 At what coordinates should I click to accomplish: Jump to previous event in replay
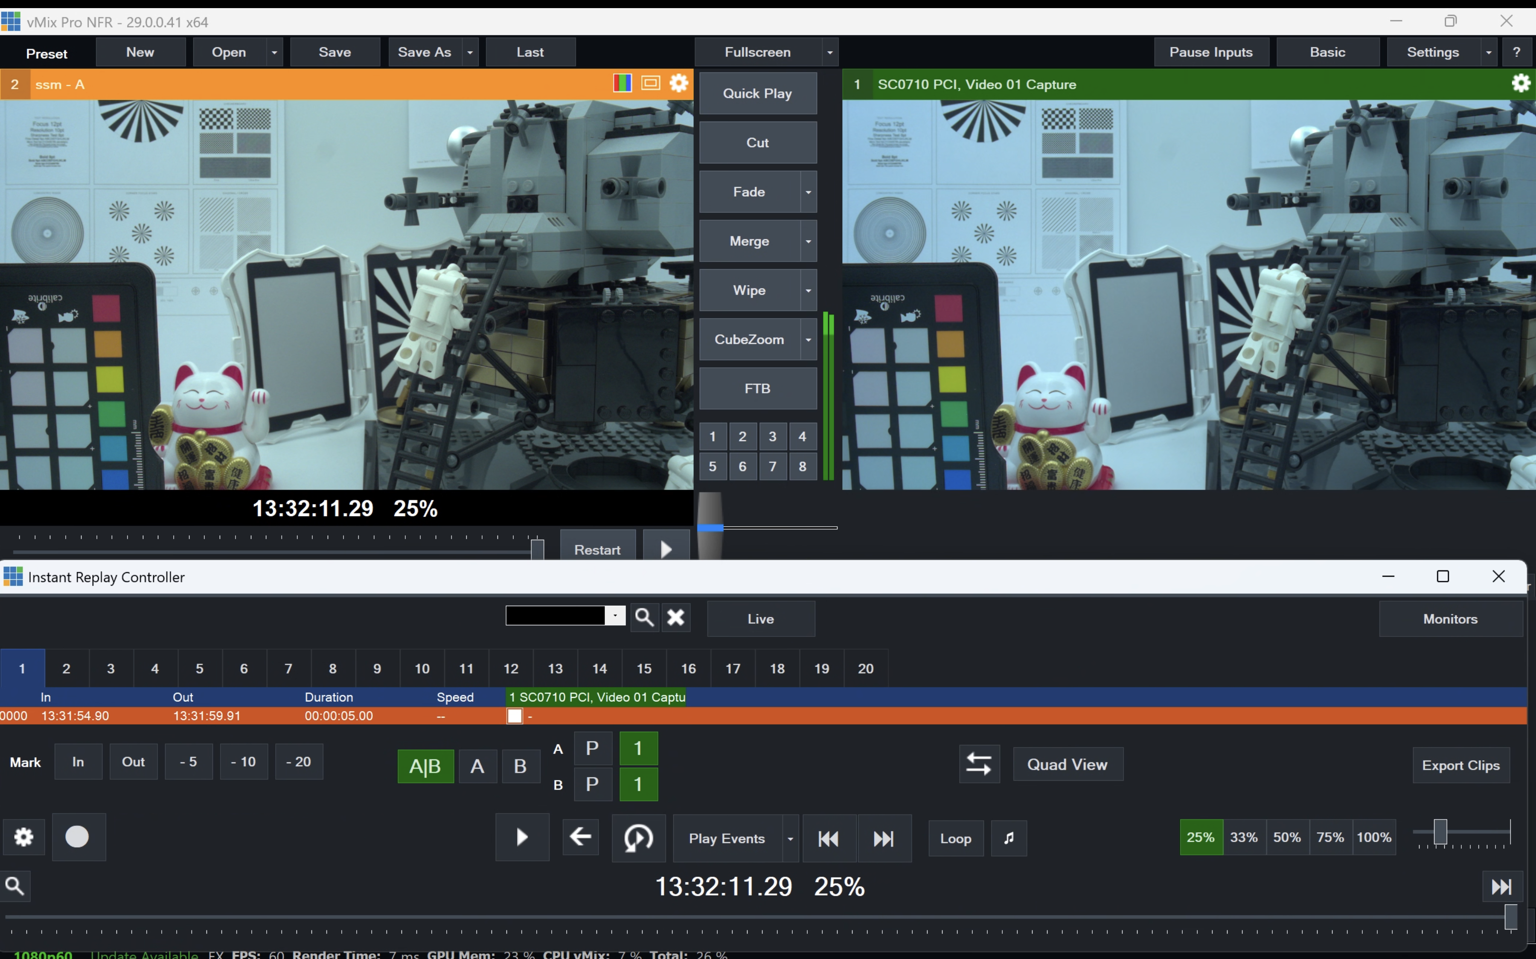[x=828, y=838]
